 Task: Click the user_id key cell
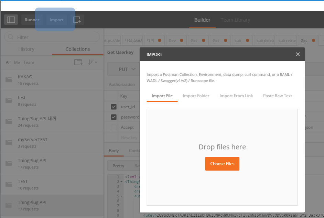click(128, 107)
